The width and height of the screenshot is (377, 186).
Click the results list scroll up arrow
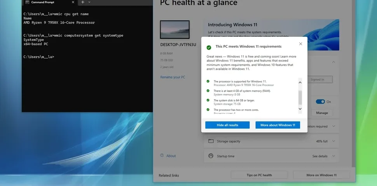[300, 83]
